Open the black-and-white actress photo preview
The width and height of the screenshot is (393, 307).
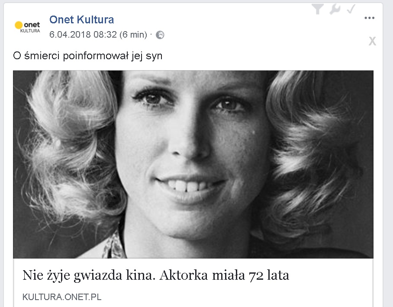point(193,164)
